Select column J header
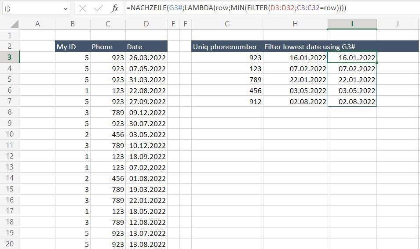 (398, 24)
